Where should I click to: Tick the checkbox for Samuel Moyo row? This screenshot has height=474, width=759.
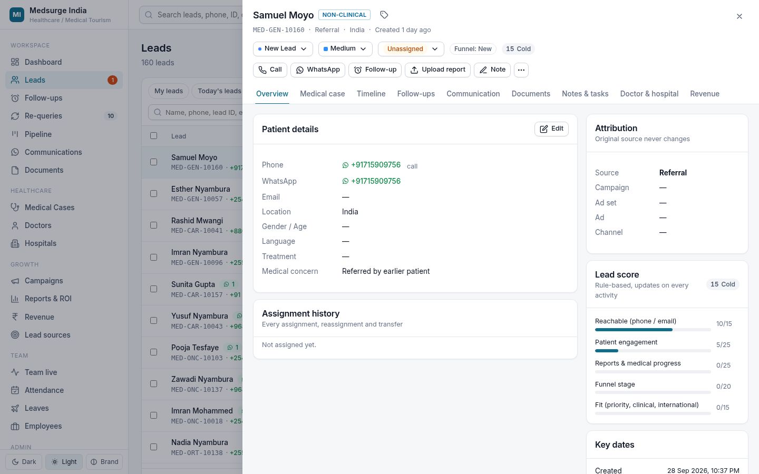[x=154, y=162]
